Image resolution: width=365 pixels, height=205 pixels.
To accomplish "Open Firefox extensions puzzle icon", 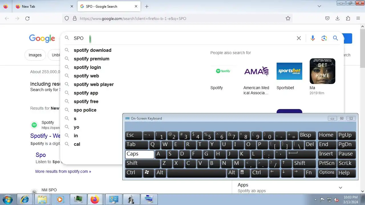I will [x=348, y=19].
